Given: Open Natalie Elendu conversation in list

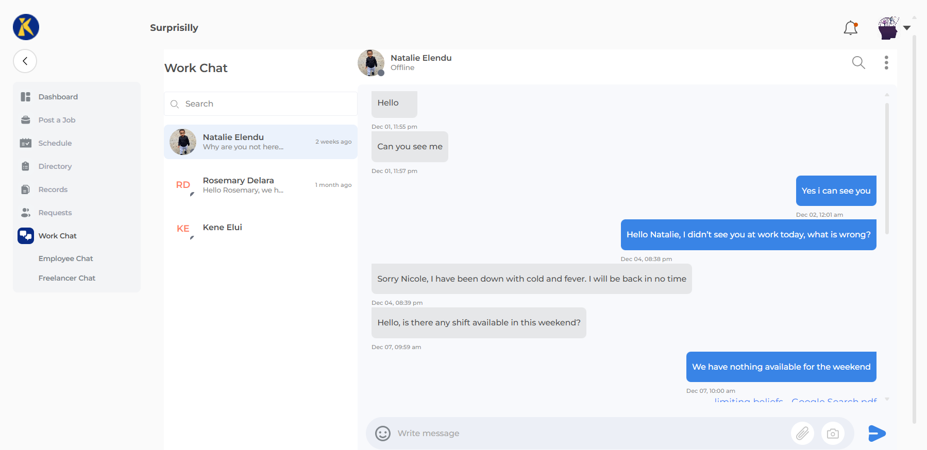Looking at the screenshot, I should [261, 142].
